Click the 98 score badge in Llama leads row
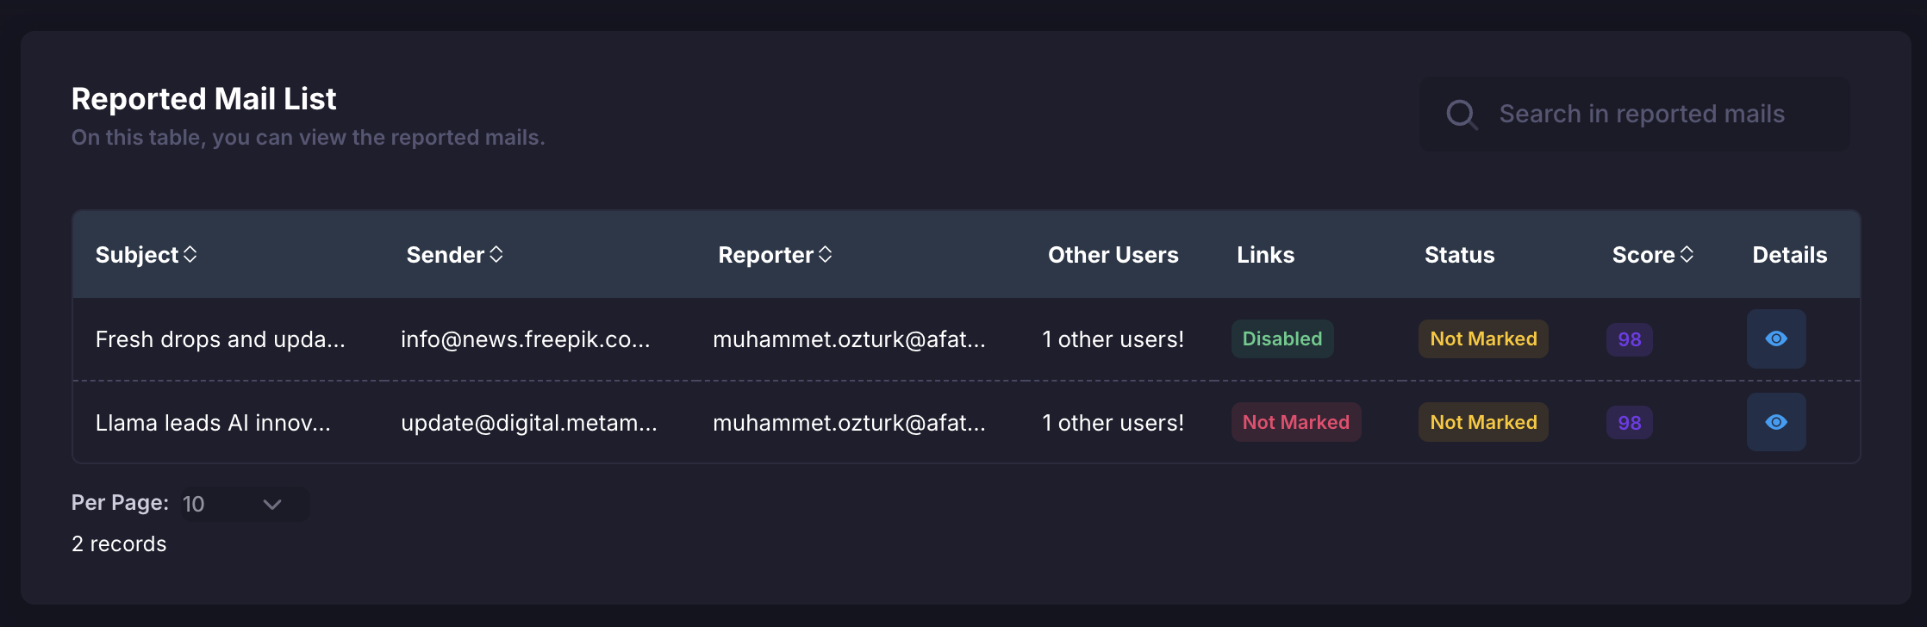The height and width of the screenshot is (627, 1927). (x=1630, y=423)
